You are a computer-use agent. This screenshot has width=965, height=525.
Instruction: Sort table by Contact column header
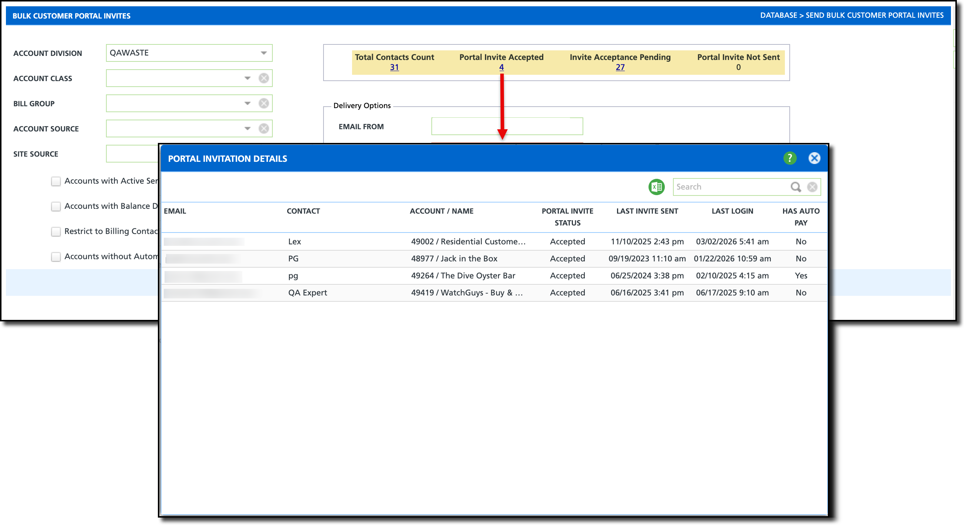(x=303, y=211)
